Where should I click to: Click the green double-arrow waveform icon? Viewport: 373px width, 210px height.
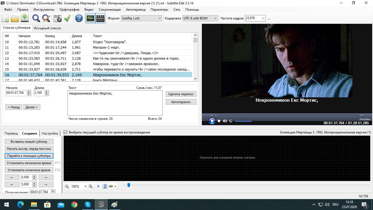coord(111,186)
